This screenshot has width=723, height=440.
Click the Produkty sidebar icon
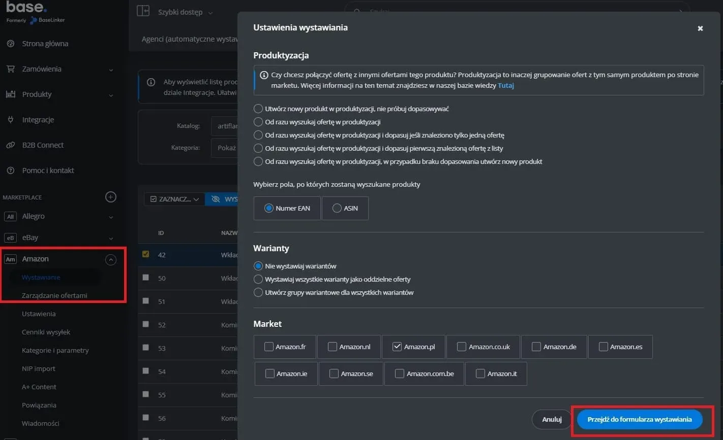pyautogui.click(x=10, y=94)
